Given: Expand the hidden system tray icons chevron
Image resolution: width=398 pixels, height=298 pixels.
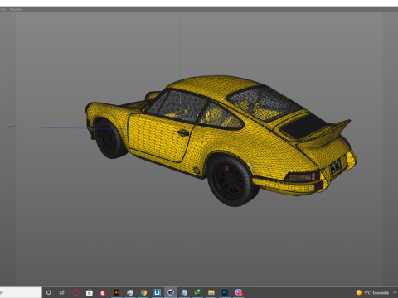Looking at the screenshot, I should pyautogui.click(x=395, y=292).
